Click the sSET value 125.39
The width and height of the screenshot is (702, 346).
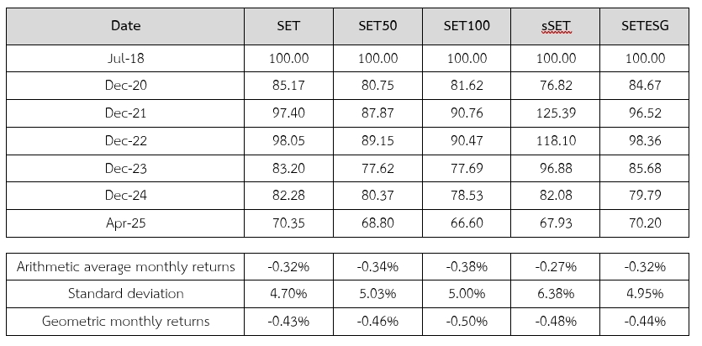pos(555,113)
